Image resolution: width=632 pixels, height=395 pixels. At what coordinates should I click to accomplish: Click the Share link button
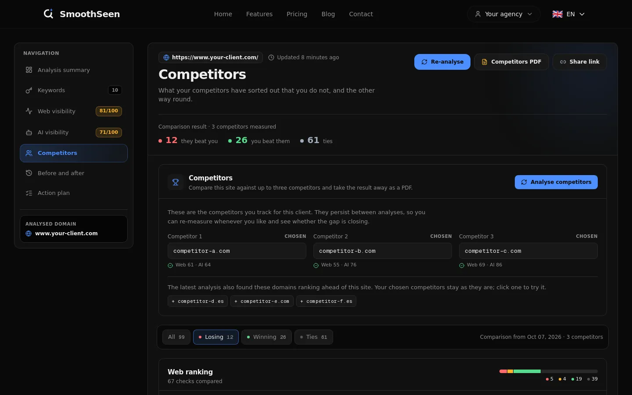coord(580,62)
